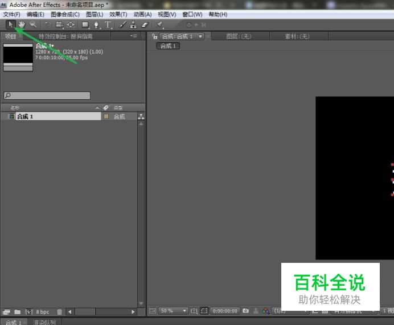Select the Type text tool

coord(108,25)
